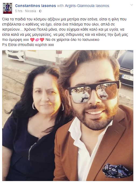136x184 pixels.
Task: Click the kiss lips emoji
Action: pos(37,40)
